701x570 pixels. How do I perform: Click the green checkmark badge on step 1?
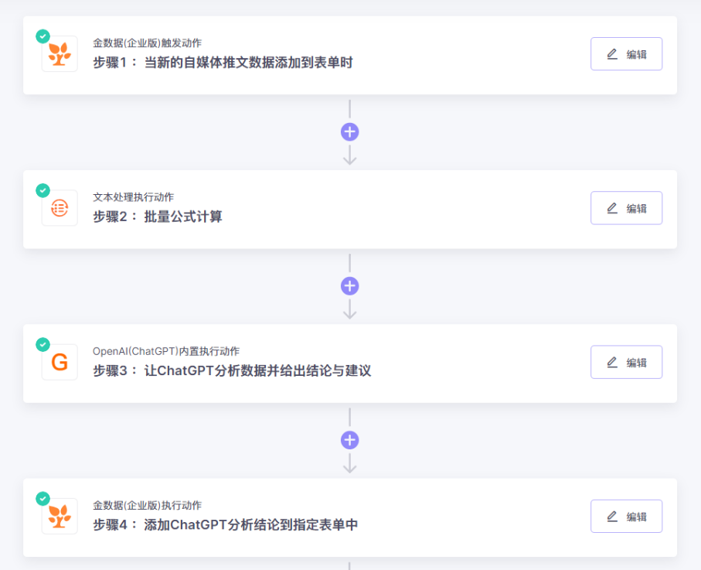(x=43, y=36)
